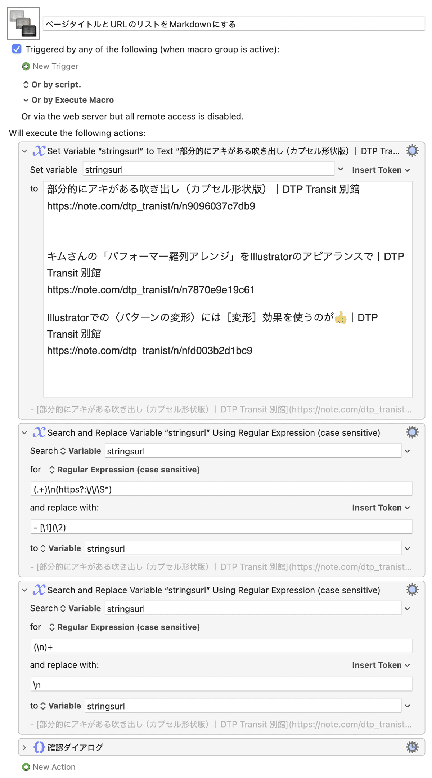Click the gear icon on the Set Variable action
Viewport: 432px width, 778px height.
tap(411, 151)
